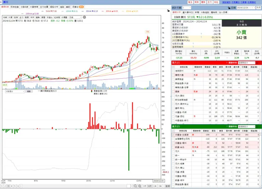The width and height of the screenshot is (262, 189).
Task: Select the 3月 chart range button
Action: pos(144,186)
